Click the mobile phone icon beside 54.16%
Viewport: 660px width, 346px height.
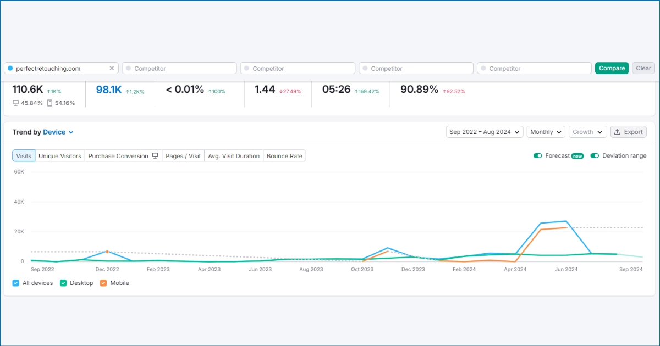click(50, 103)
